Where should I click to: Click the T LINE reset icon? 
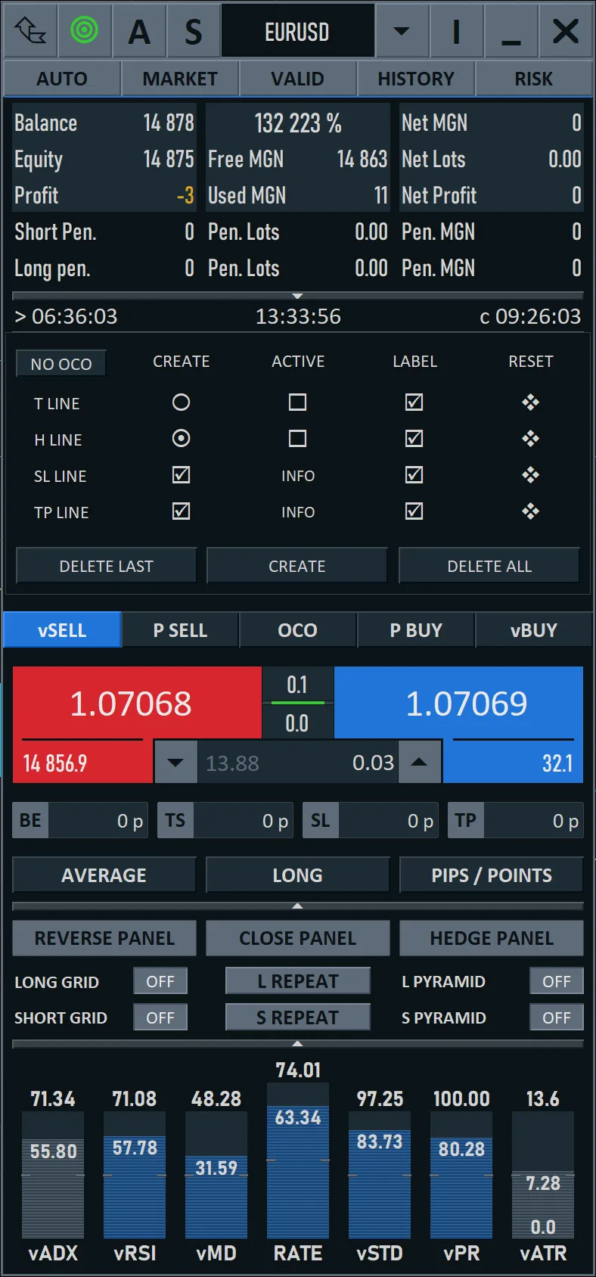pos(531,402)
